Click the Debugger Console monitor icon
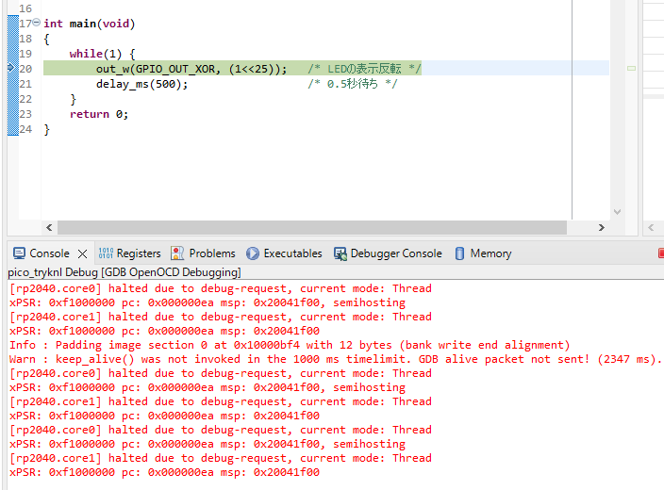Image resolution: width=664 pixels, height=490 pixels. [x=340, y=253]
